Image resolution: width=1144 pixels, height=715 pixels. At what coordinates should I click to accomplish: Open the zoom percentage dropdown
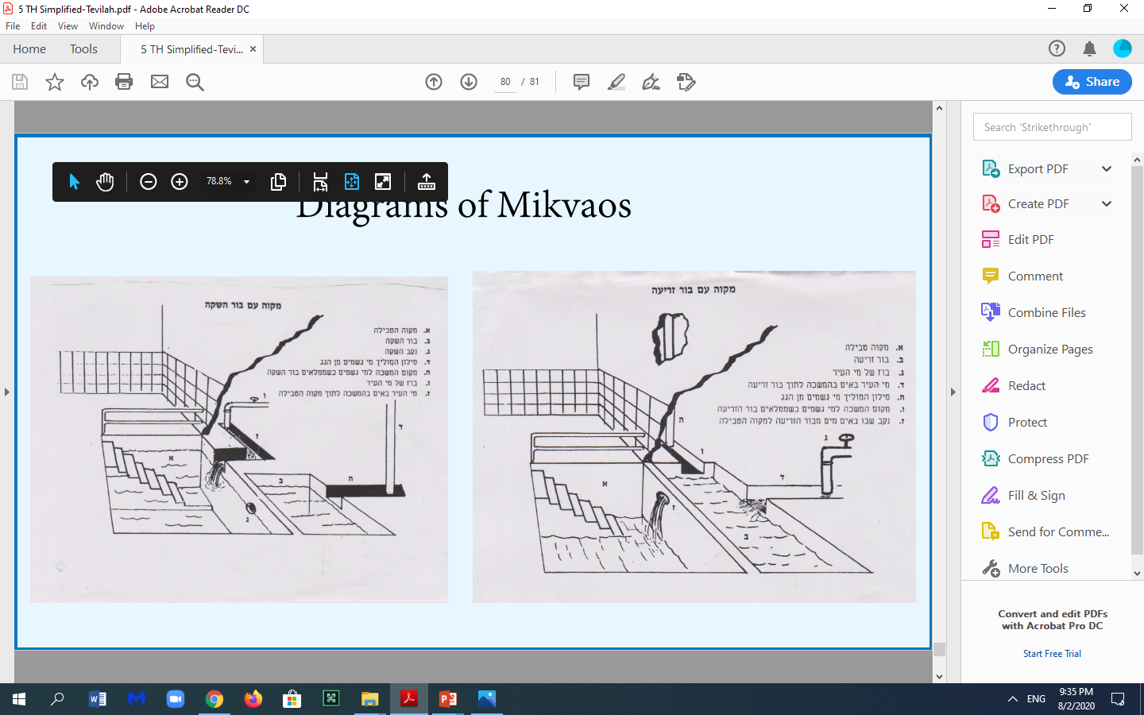click(x=246, y=182)
